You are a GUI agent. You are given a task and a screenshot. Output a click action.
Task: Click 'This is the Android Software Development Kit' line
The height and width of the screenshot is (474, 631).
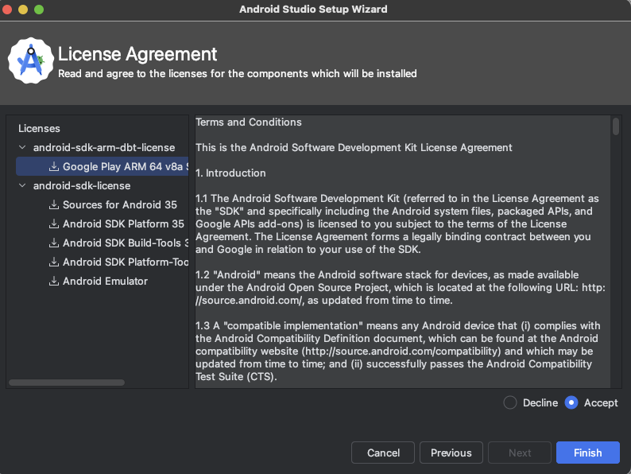pos(354,147)
